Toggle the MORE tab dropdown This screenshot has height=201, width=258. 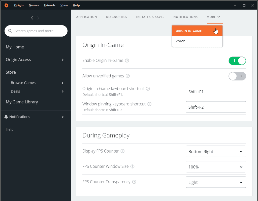tap(213, 17)
